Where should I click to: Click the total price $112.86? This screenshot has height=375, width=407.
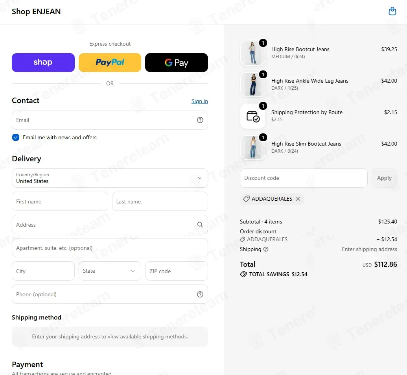coord(385,264)
